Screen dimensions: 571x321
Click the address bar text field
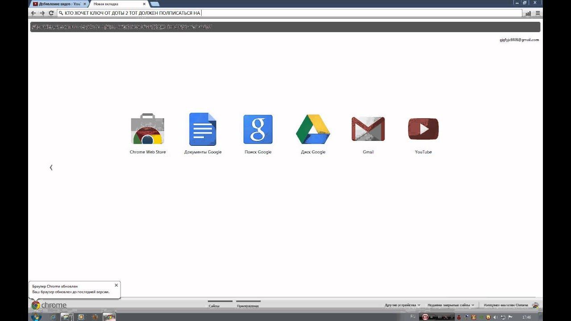(x=290, y=13)
